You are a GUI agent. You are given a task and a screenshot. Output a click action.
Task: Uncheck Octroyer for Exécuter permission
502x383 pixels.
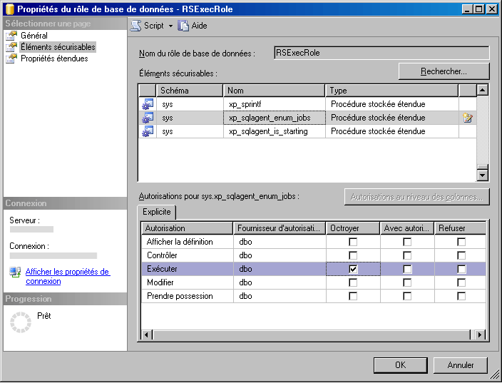[x=353, y=269]
